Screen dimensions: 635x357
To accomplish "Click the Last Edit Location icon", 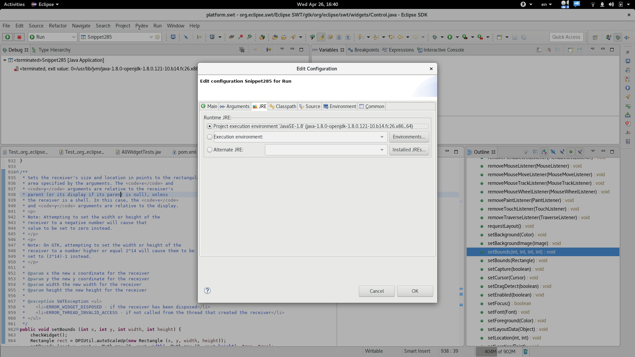I will tap(391, 37).
